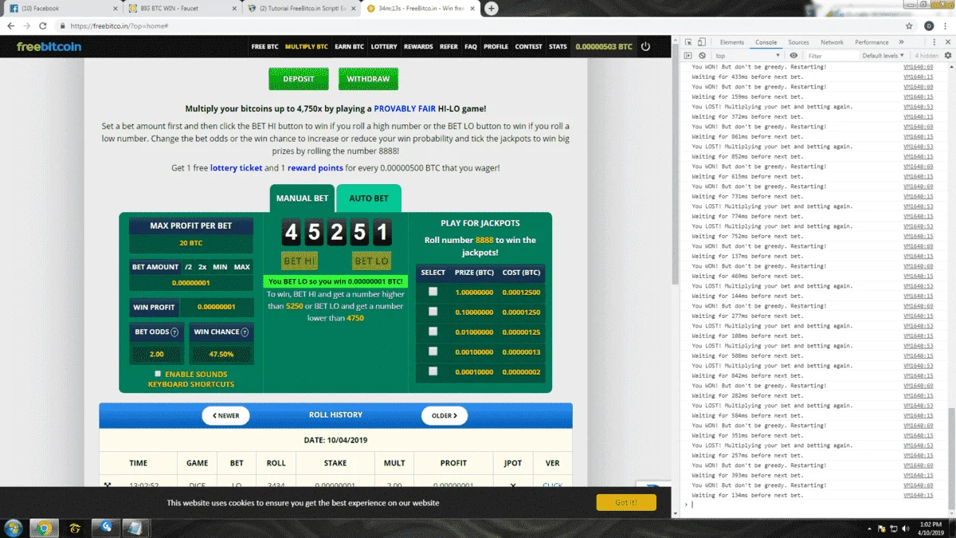Open win chance help question mark
Screen dimensions: 956x538
pyautogui.click(x=245, y=332)
